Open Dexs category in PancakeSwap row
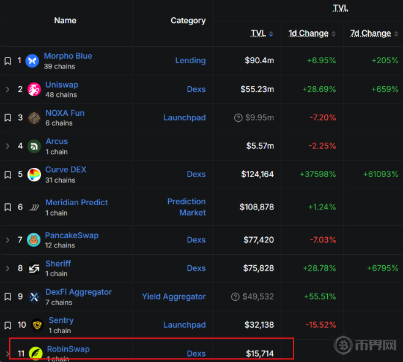The height and width of the screenshot is (362, 403). (x=196, y=240)
